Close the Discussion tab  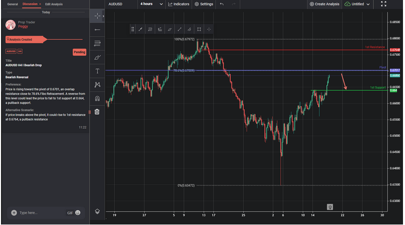[x=40, y=4]
